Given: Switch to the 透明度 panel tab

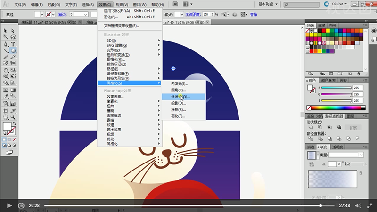Looking at the screenshot, I should click(337, 147).
